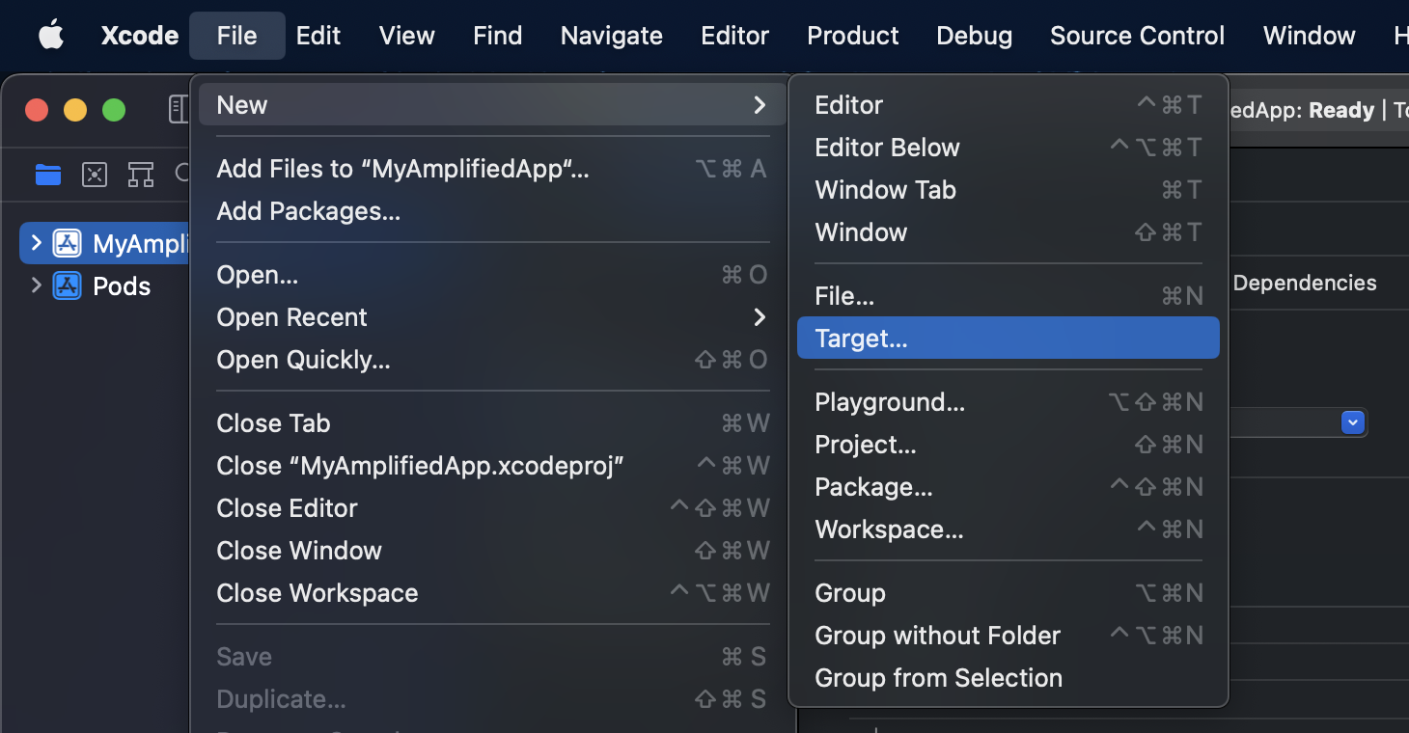This screenshot has height=733, width=1409.
Task: Choose Target… in New submenu
Action: coord(1008,339)
